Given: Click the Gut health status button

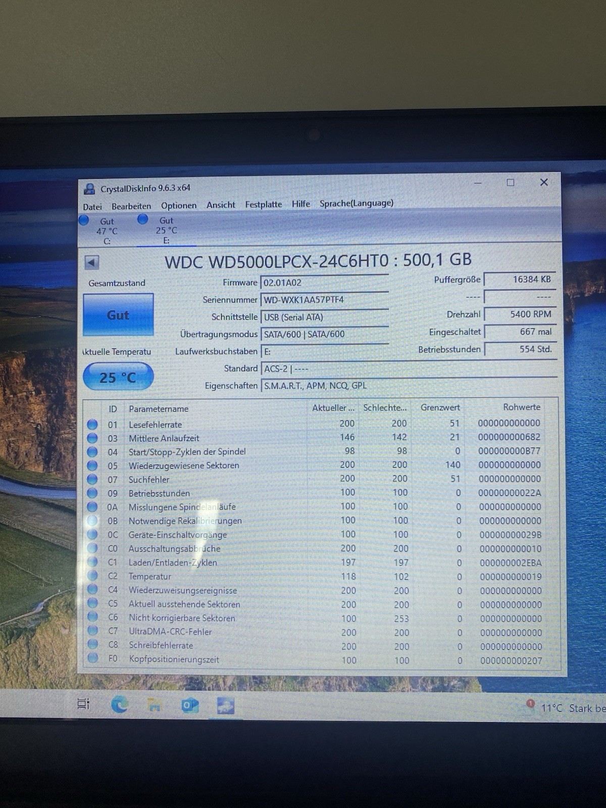Looking at the screenshot, I should click(x=118, y=315).
